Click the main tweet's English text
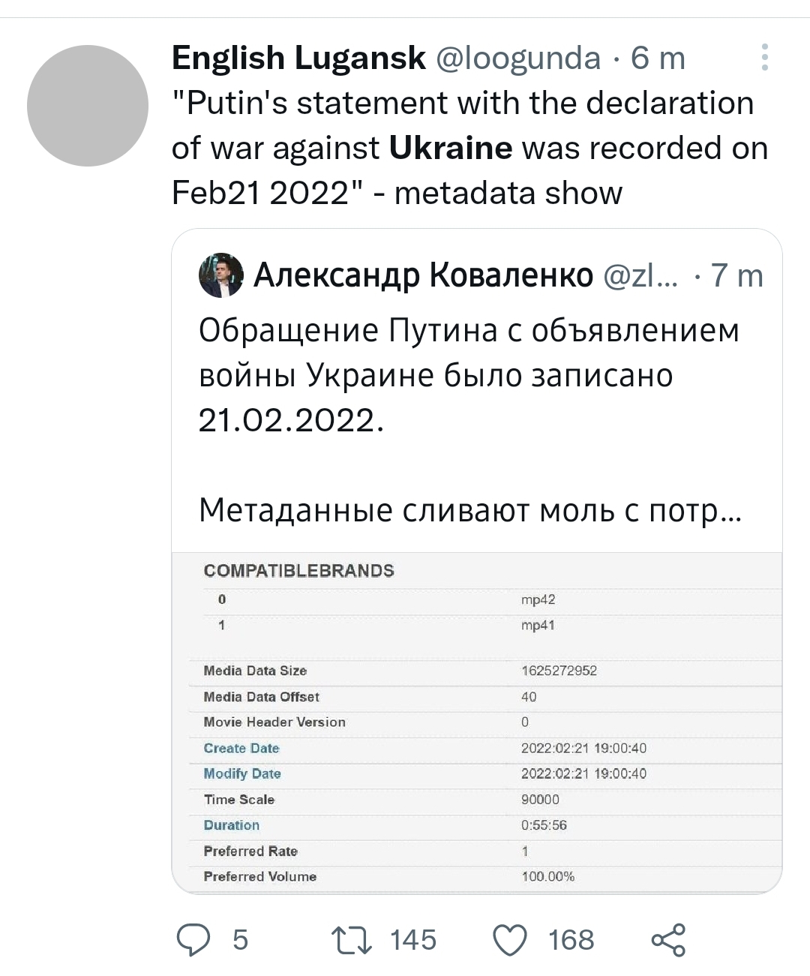This screenshot has height=976, width=810. click(x=469, y=148)
